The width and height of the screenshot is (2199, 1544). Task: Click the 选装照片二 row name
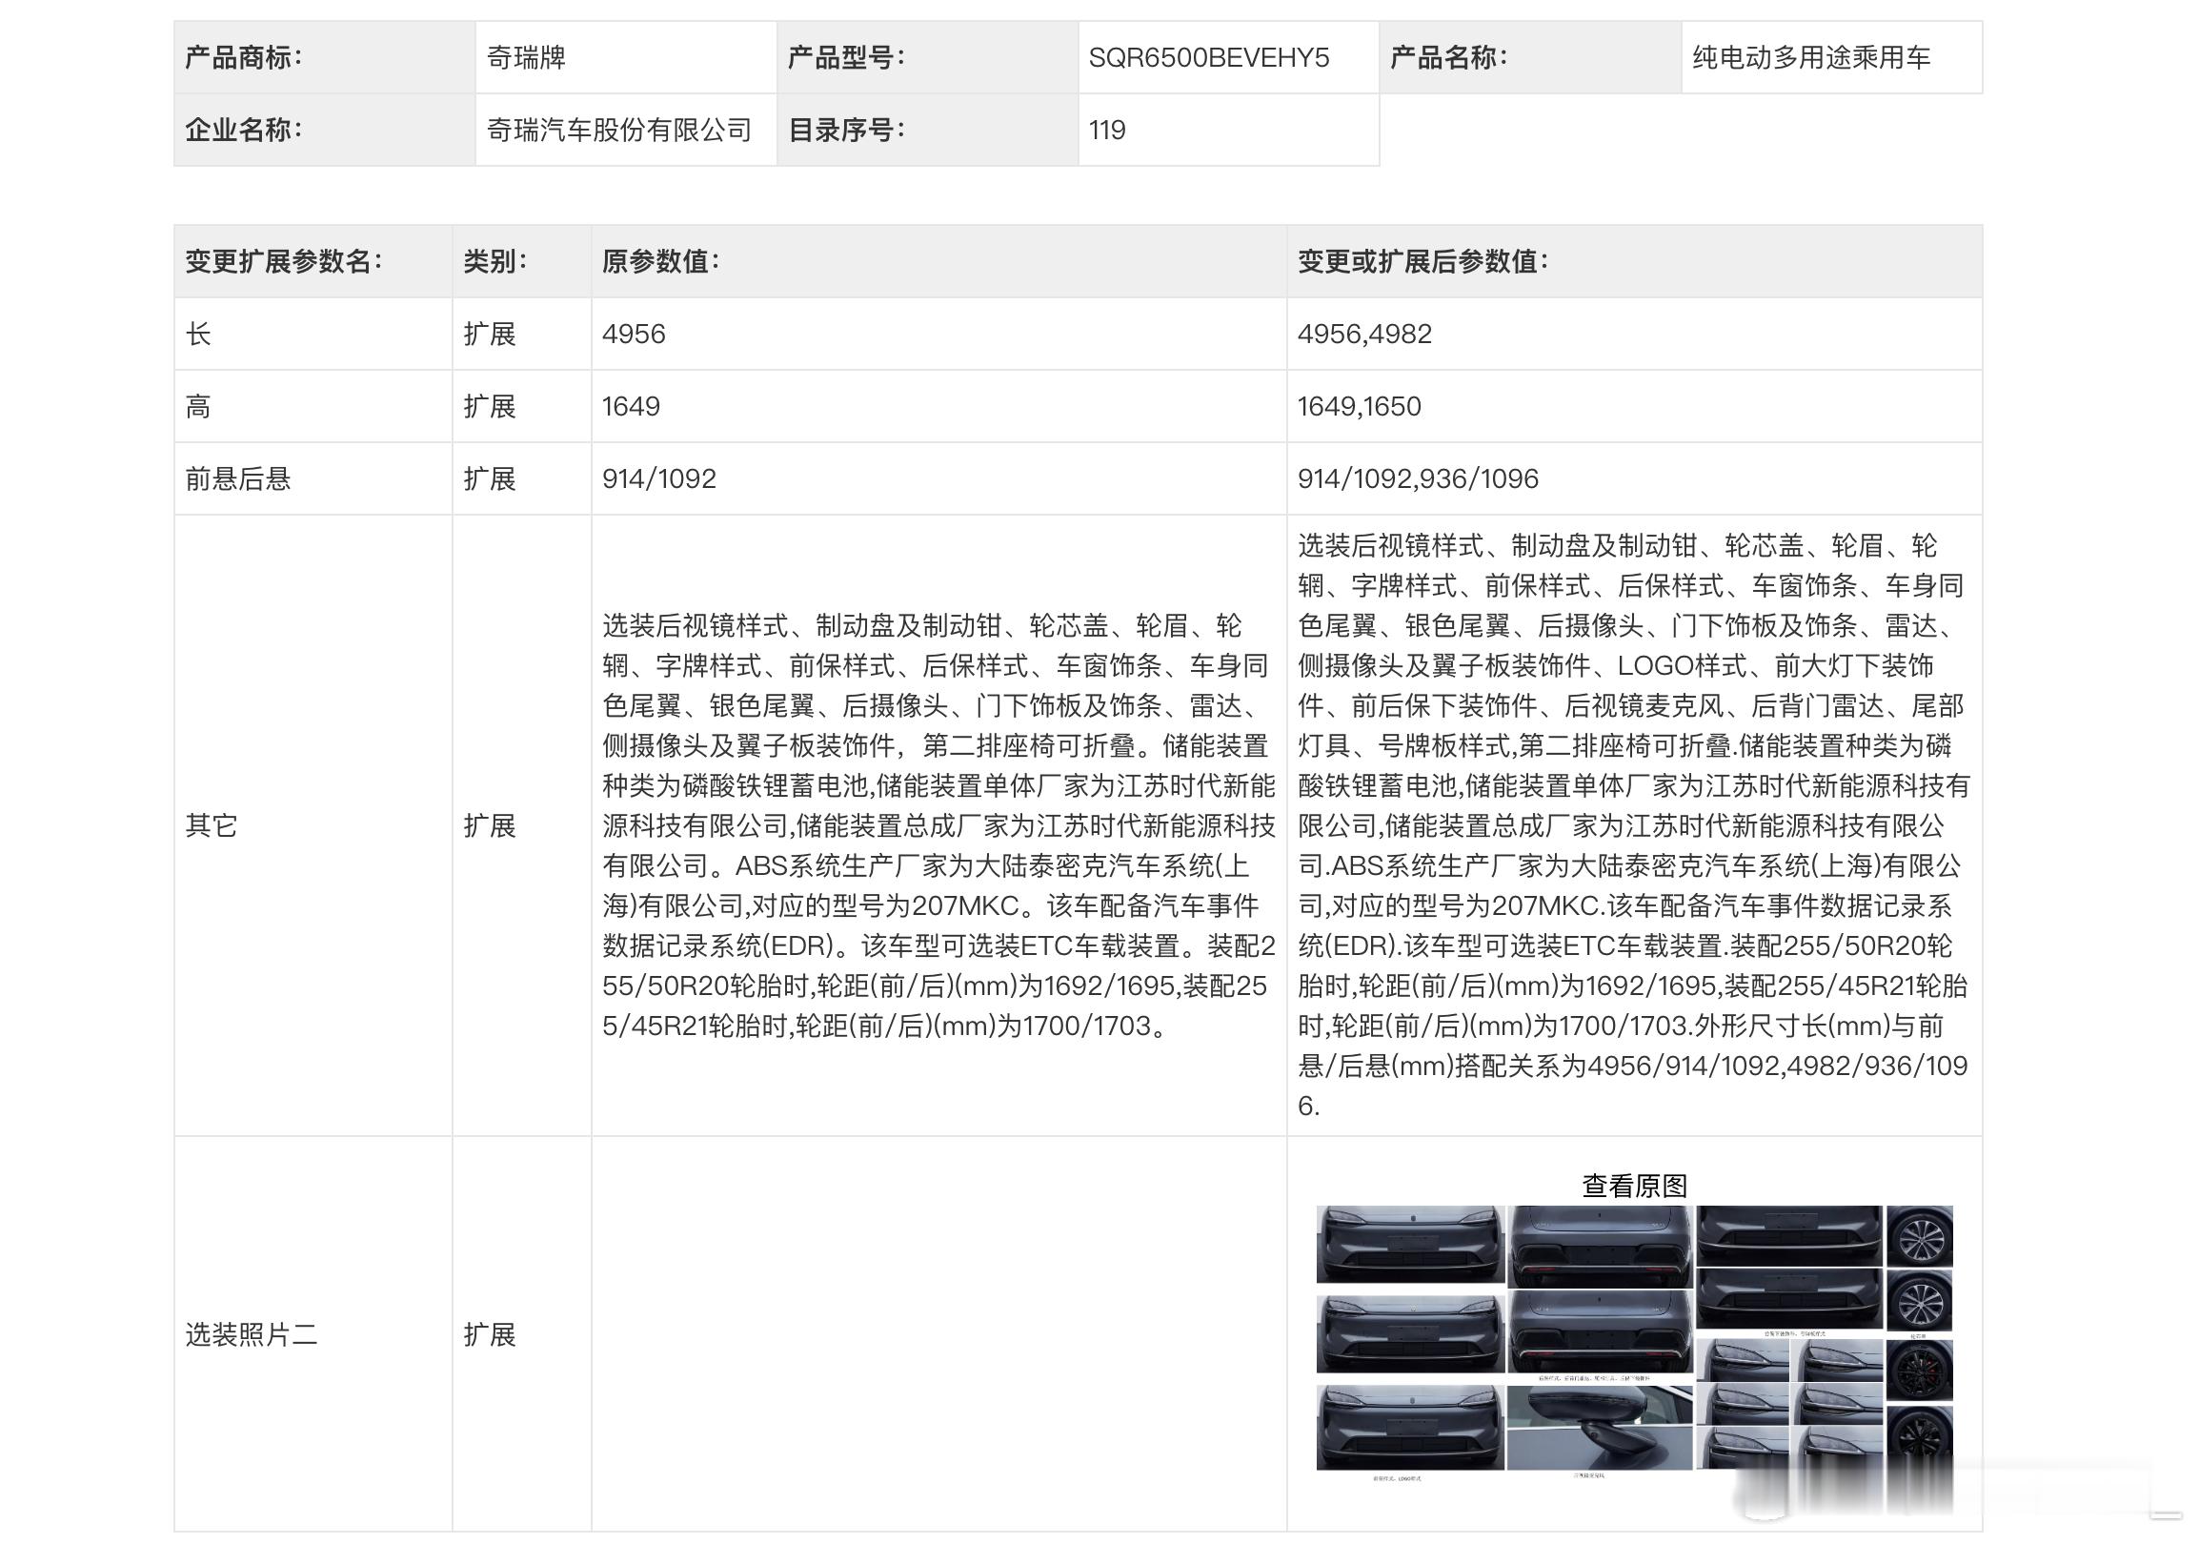251,1334
